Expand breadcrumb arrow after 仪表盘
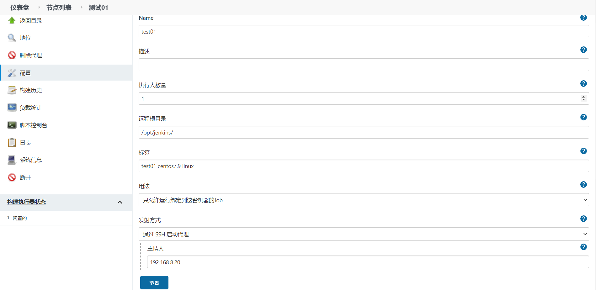The width and height of the screenshot is (596, 290). click(39, 7)
